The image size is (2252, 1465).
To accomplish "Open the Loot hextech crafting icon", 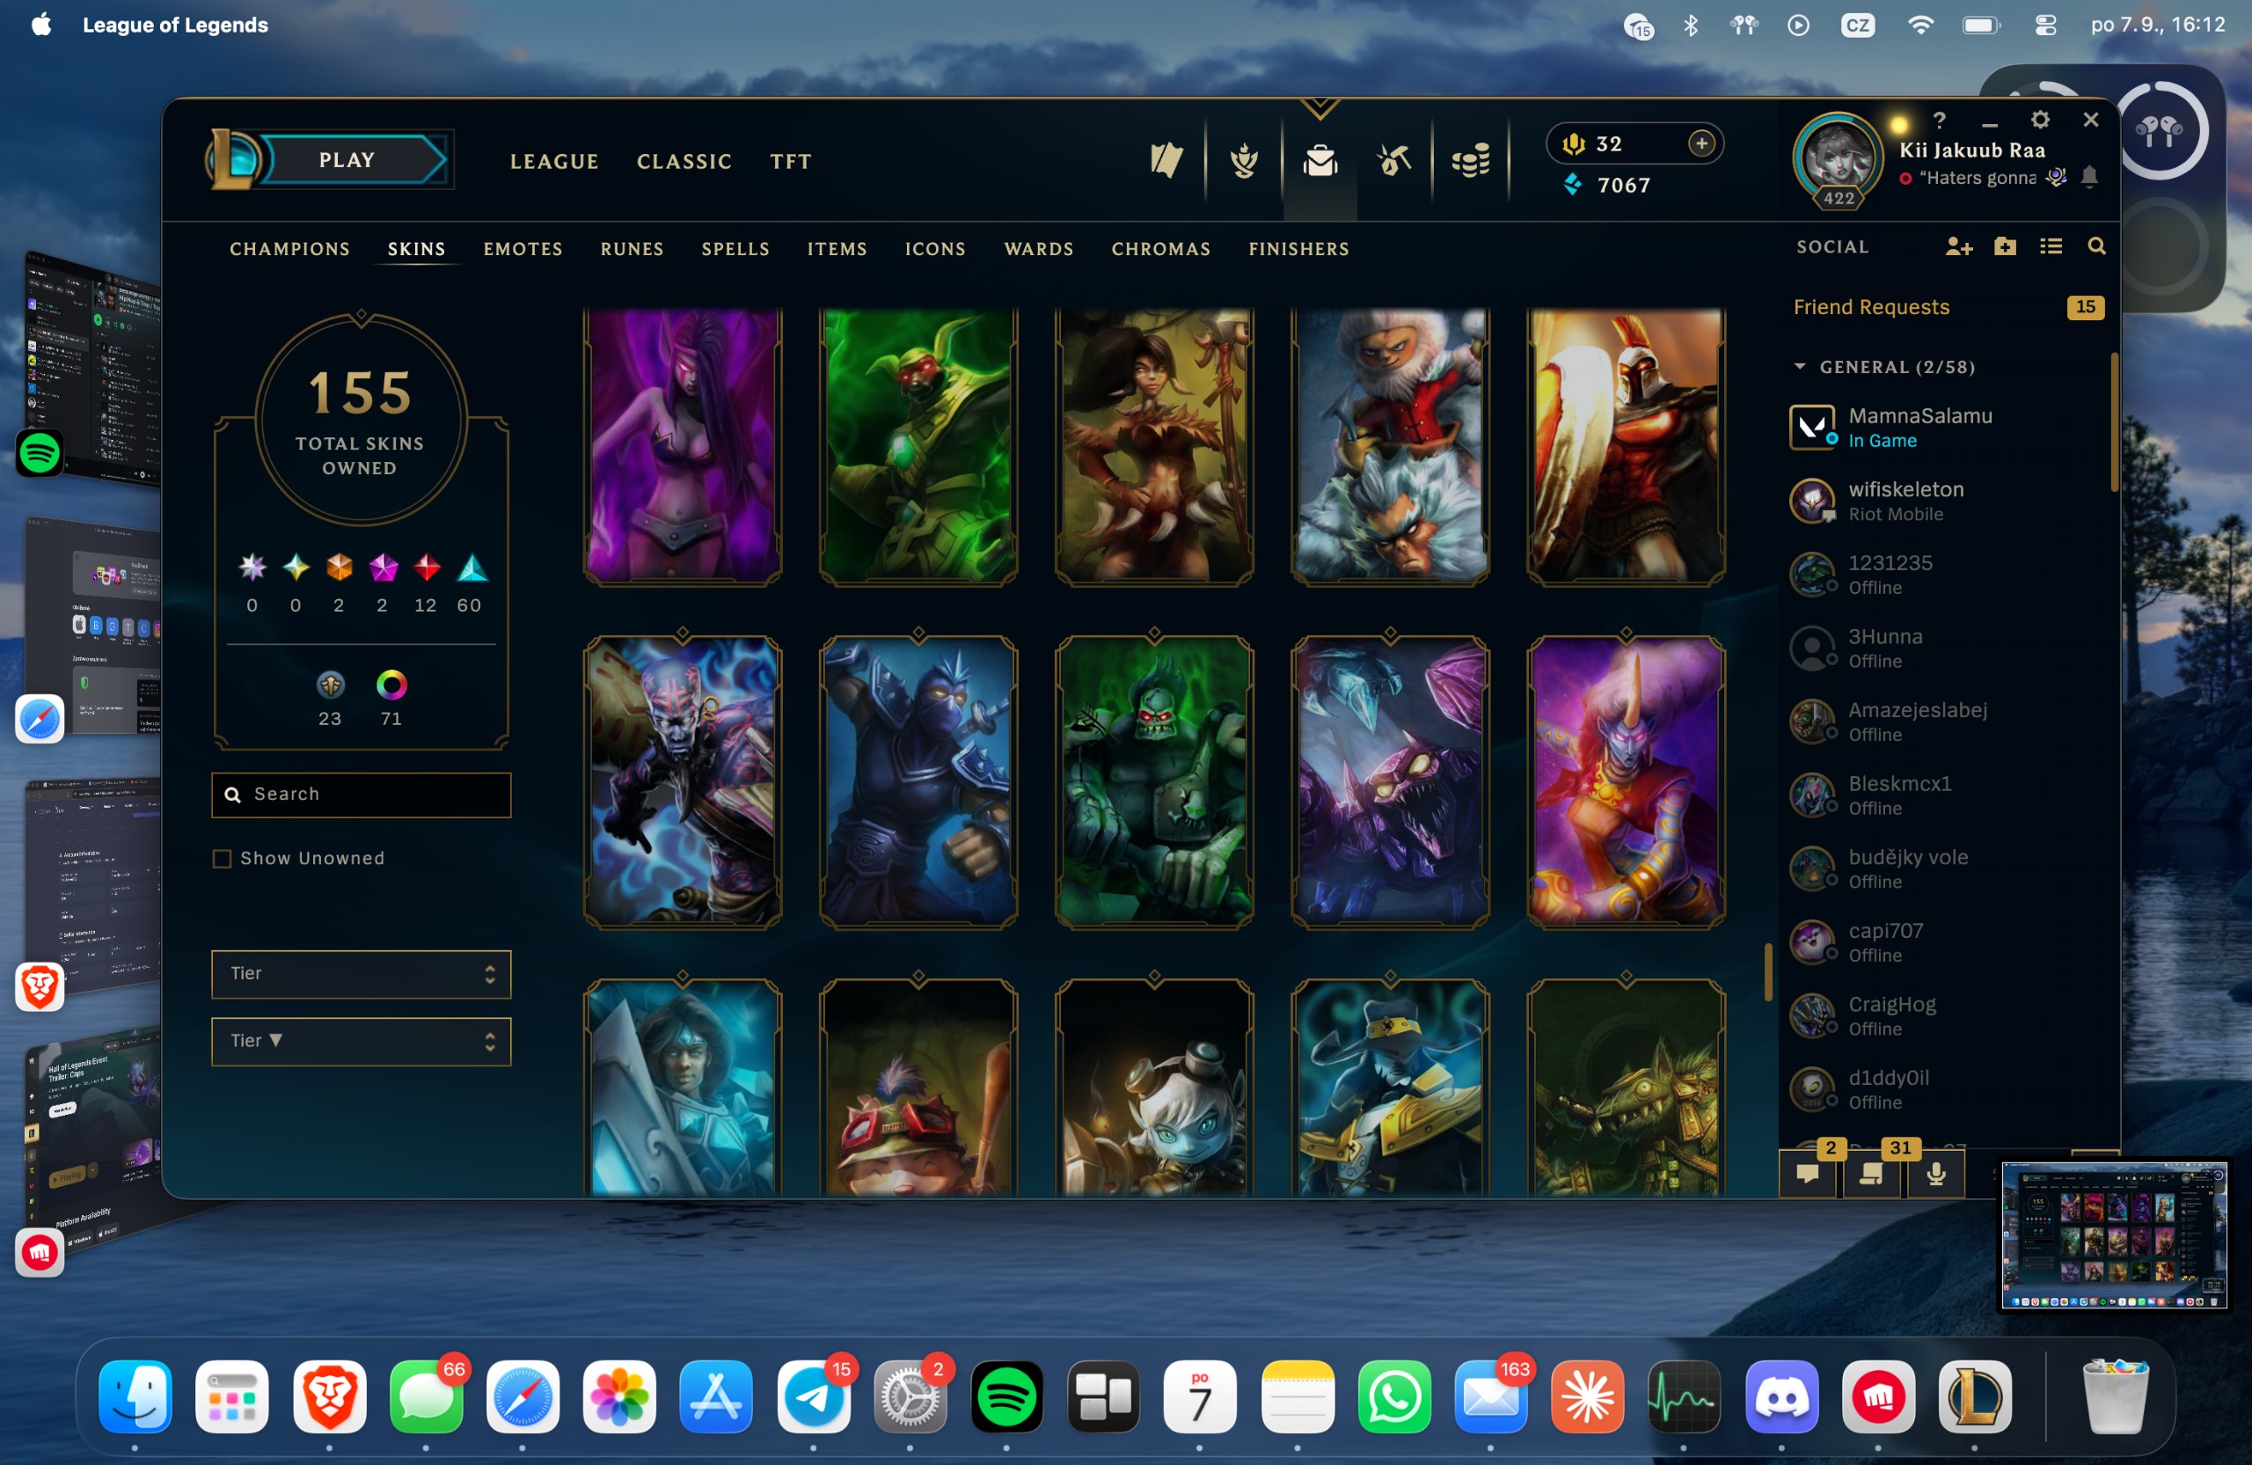I will (1394, 160).
